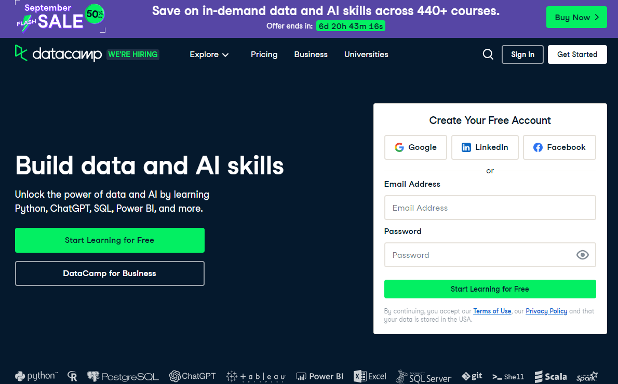The image size is (618, 384).
Task: Sign up with Google
Action: [x=415, y=147]
